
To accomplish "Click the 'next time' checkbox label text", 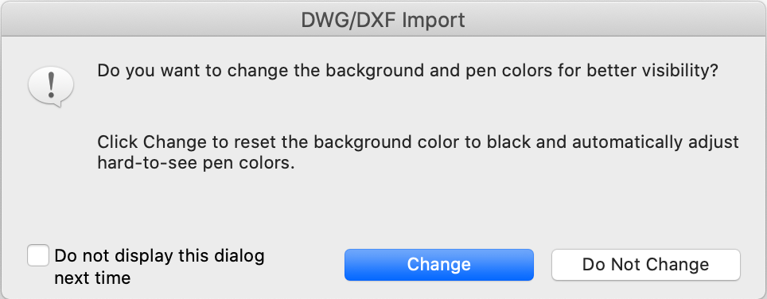I will point(92,278).
